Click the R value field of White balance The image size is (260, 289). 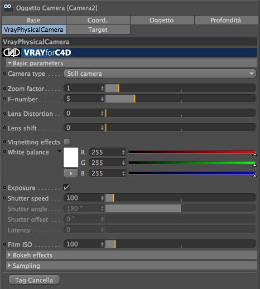coord(105,153)
